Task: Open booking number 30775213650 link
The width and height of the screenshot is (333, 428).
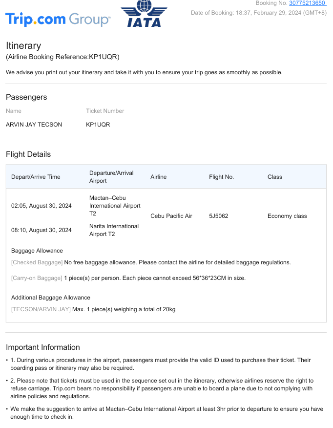Action: [x=307, y=3]
